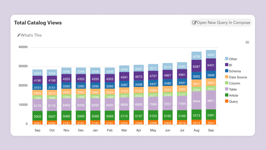The height and width of the screenshot is (150, 266).
Task: Click the Data Source legend color swatch
Action: click(227, 77)
